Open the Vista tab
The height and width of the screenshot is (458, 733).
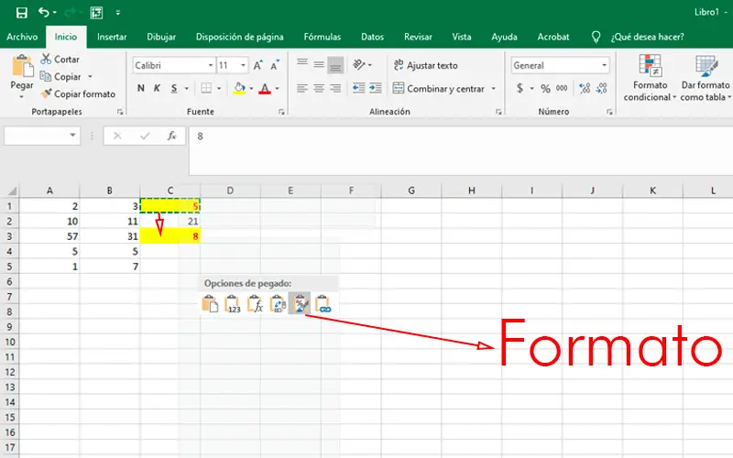[462, 37]
